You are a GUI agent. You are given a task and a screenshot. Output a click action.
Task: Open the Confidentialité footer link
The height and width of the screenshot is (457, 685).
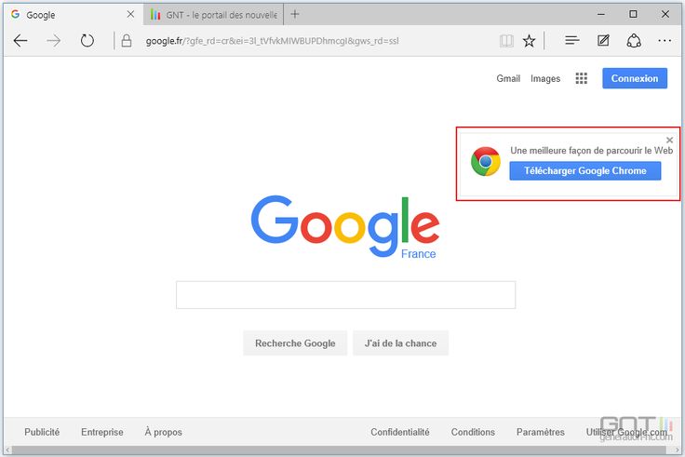399,432
